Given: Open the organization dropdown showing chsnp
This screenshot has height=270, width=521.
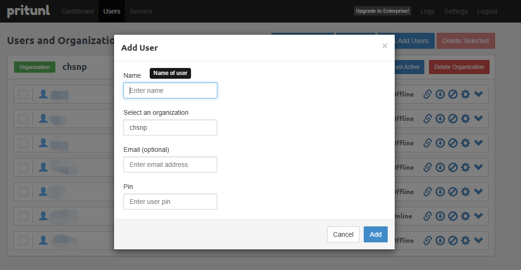Looking at the screenshot, I should [170, 127].
